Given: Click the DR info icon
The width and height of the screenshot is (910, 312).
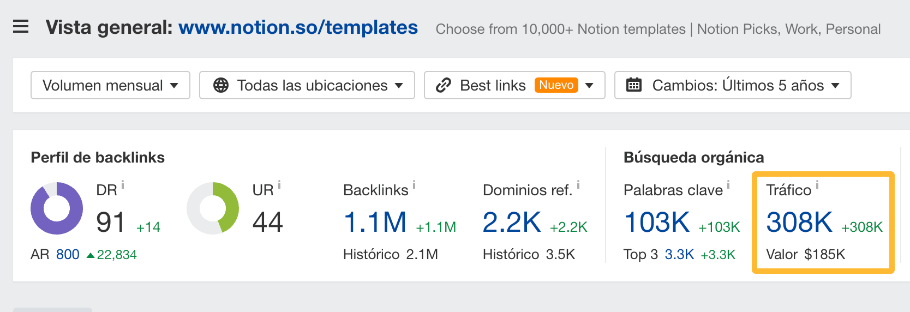Looking at the screenshot, I should (x=123, y=185).
